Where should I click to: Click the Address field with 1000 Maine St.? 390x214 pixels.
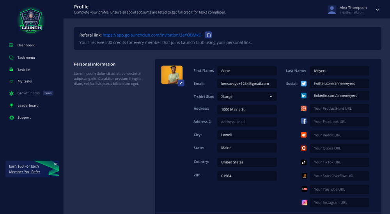pyautogui.click(x=247, y=109)
